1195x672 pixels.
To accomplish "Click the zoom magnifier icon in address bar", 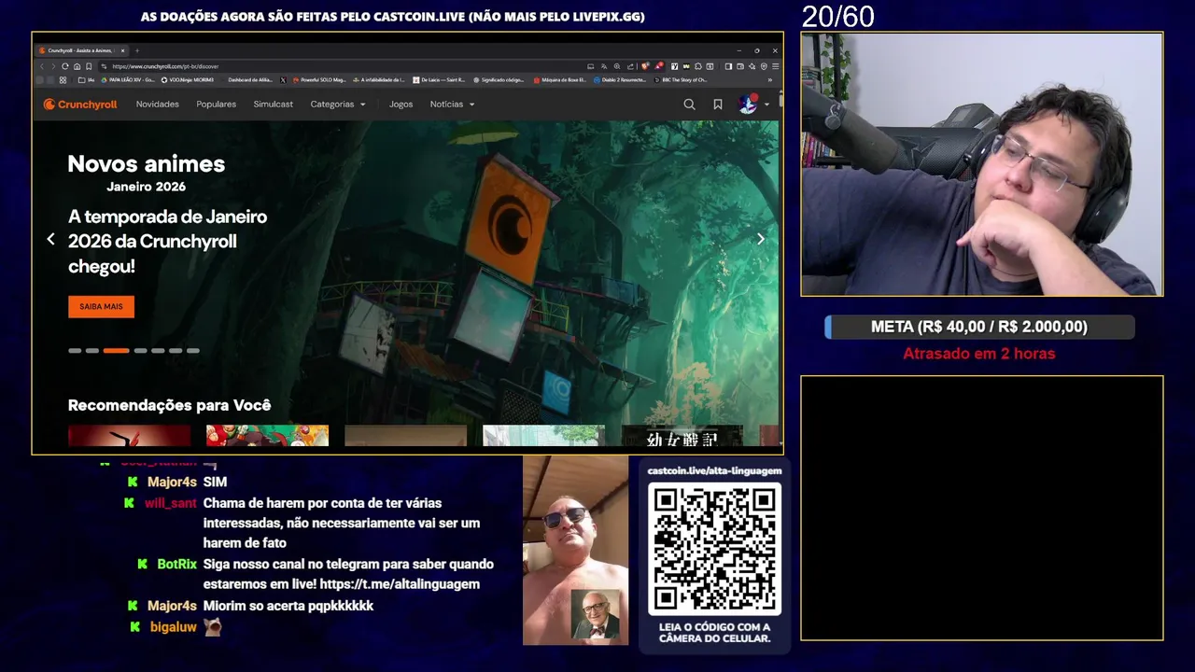I will click(617, 66).
